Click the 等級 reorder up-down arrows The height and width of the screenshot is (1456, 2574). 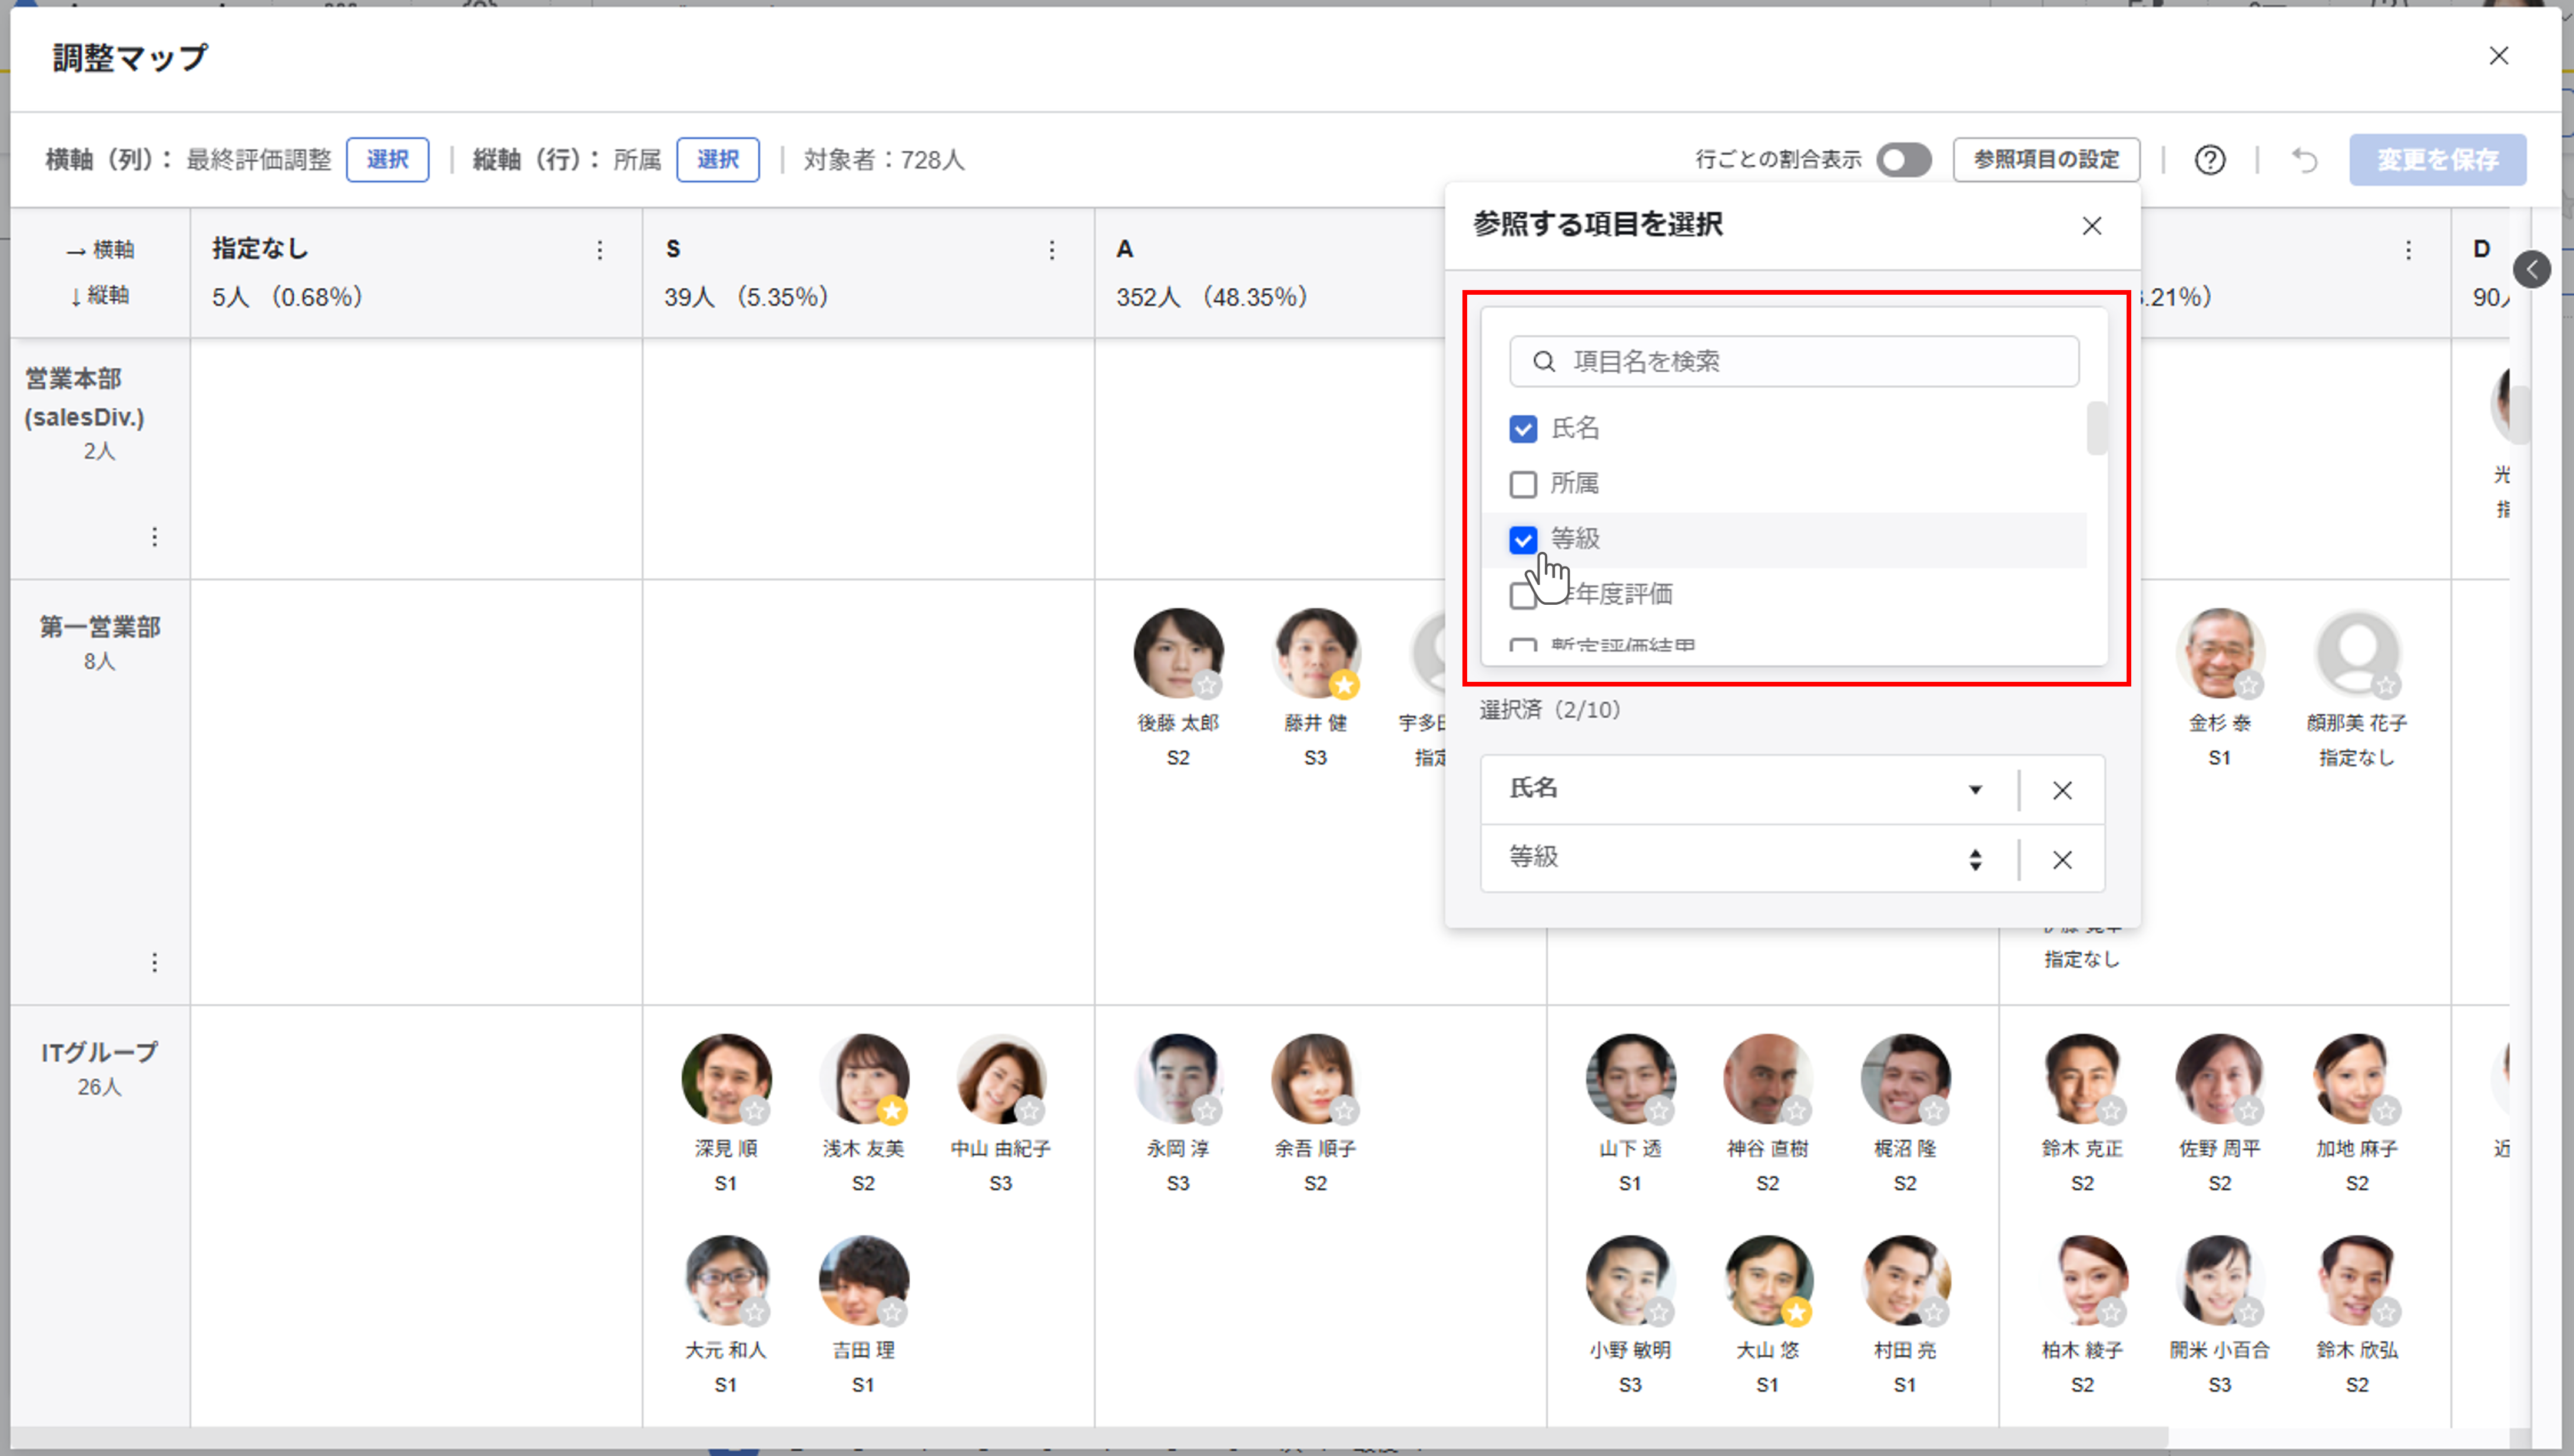click(1975, 859)
